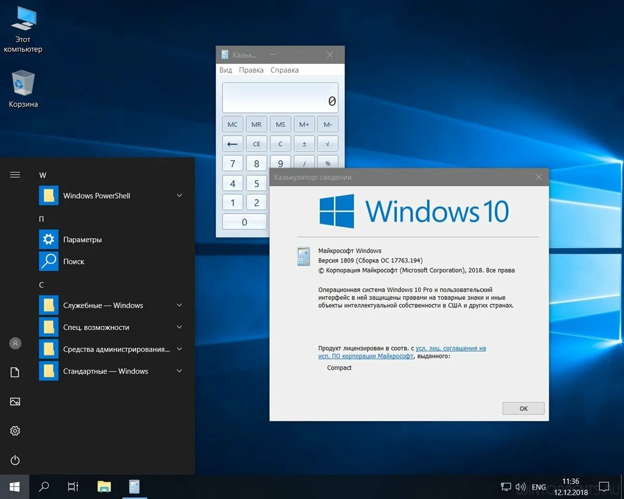Open the Action Center notification icon
This screenshot has width=624, height=499.
[604, 487]
